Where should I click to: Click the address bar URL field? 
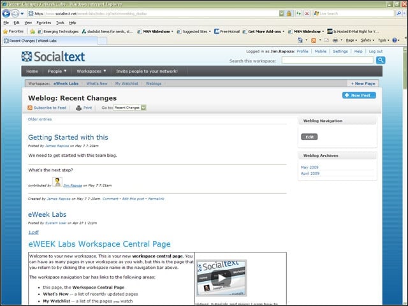point(153,13)
